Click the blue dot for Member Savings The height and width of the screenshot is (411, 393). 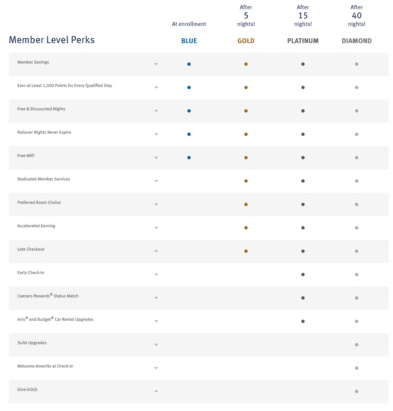coord(189,64)
